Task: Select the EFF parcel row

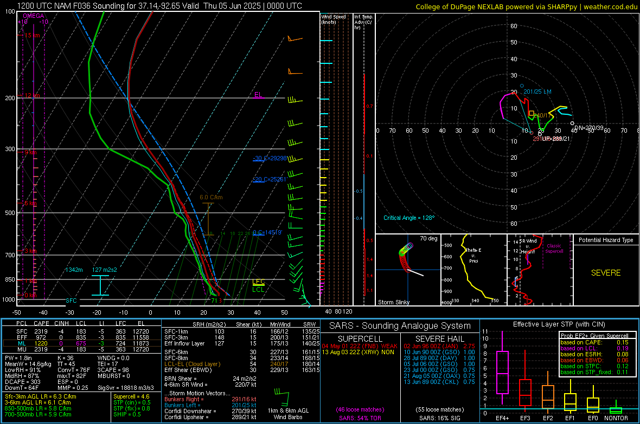Action: (x=81, y=337)
